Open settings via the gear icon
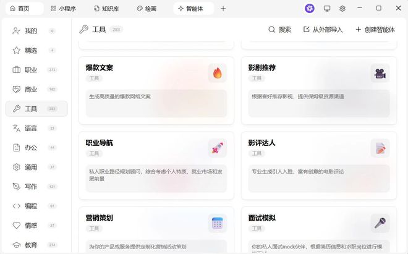408x254 pixels. coord(342,9)
